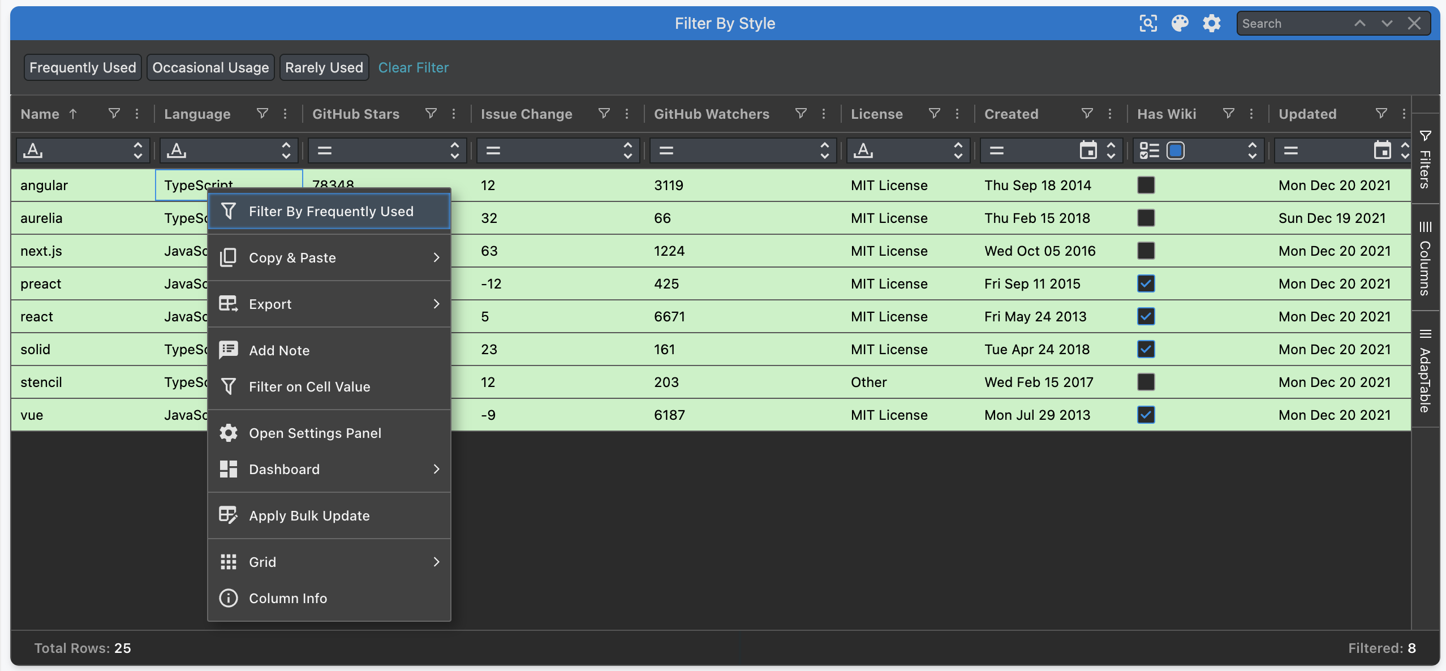Open the Created column filter funnel
The height and width of the screenshot is (671, 1446).
pyautogui.click(x=1087, y=114)
